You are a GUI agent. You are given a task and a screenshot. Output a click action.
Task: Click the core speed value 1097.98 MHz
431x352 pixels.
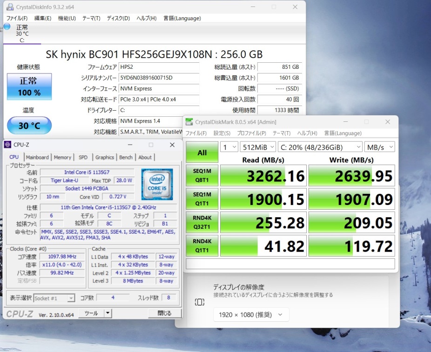click(x=62, y=257)
